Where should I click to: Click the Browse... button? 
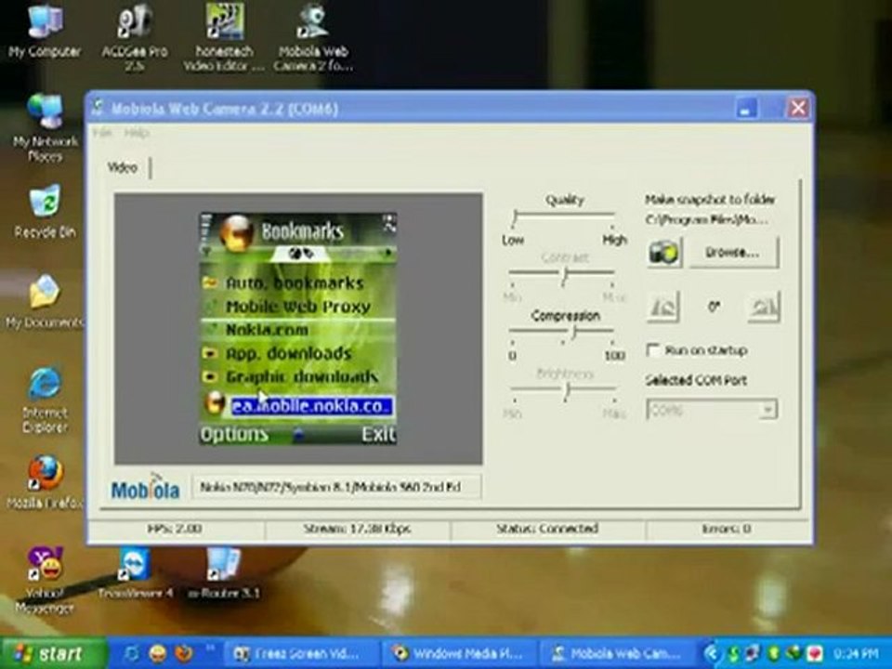(733, 253)
